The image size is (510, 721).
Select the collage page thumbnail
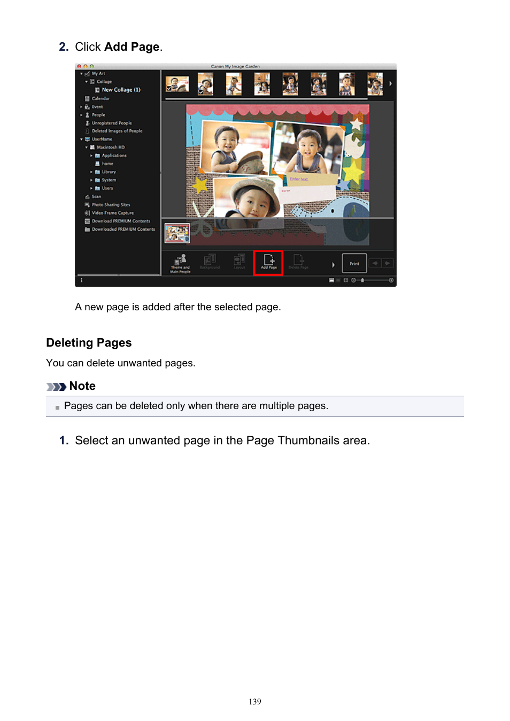177,233
